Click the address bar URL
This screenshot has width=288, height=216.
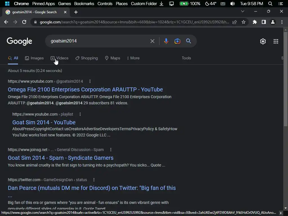pyautogui.click(x=134, y=22)
